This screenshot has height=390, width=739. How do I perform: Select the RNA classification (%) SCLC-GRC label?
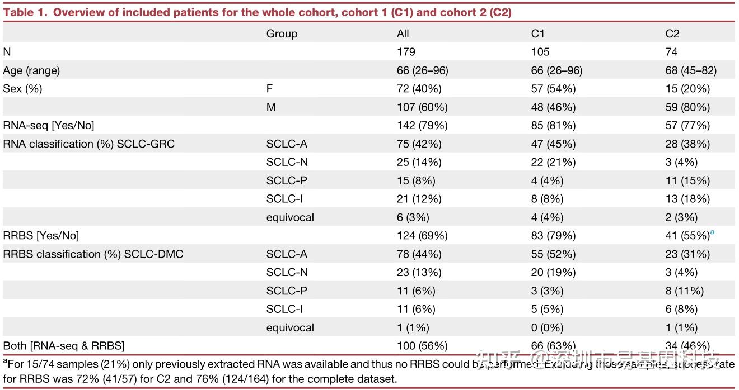pyautogui.click(x=89, y=144)
